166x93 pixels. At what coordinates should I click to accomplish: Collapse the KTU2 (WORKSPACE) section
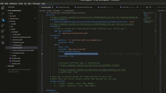coord(7,11)
